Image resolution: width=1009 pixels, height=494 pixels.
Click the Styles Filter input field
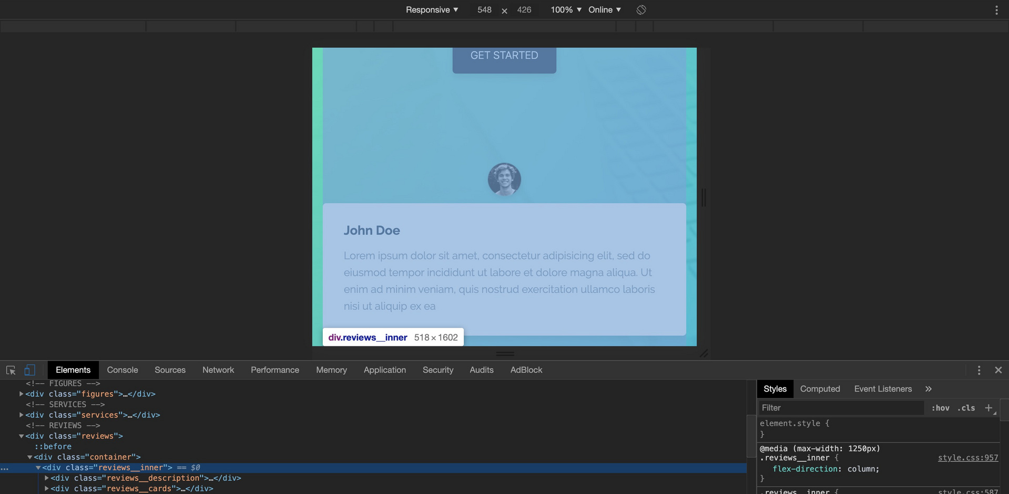841,408
